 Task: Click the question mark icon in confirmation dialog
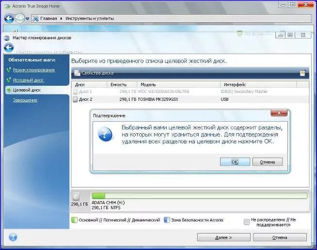[105, 134]
